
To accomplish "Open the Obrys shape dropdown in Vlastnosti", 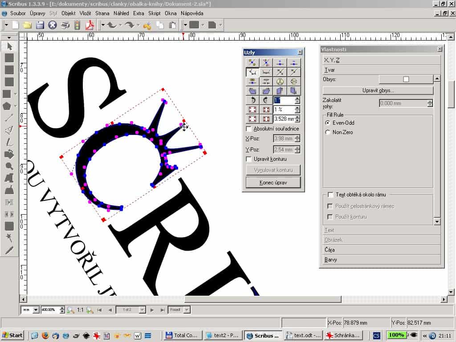I will 406,79.
